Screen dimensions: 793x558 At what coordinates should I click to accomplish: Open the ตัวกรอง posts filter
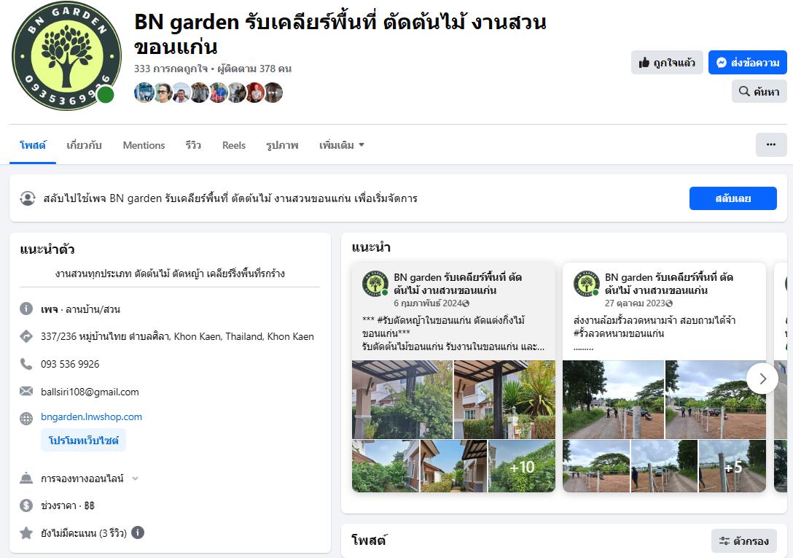(743, 540)
